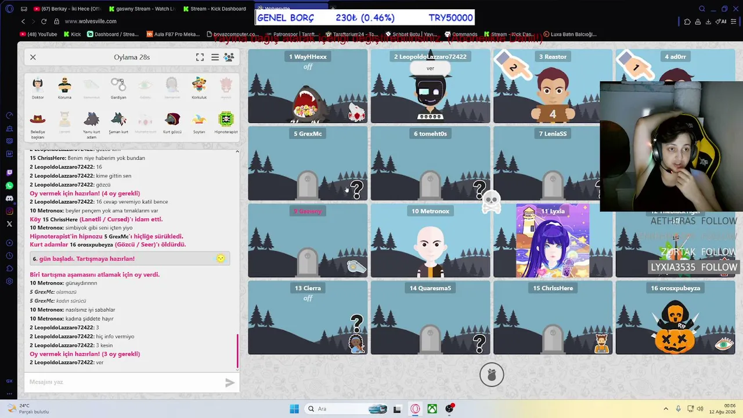Screen dimensions: 743x418
Task: Open Twitch in Opera sidebar
Action: click(9, 173)
